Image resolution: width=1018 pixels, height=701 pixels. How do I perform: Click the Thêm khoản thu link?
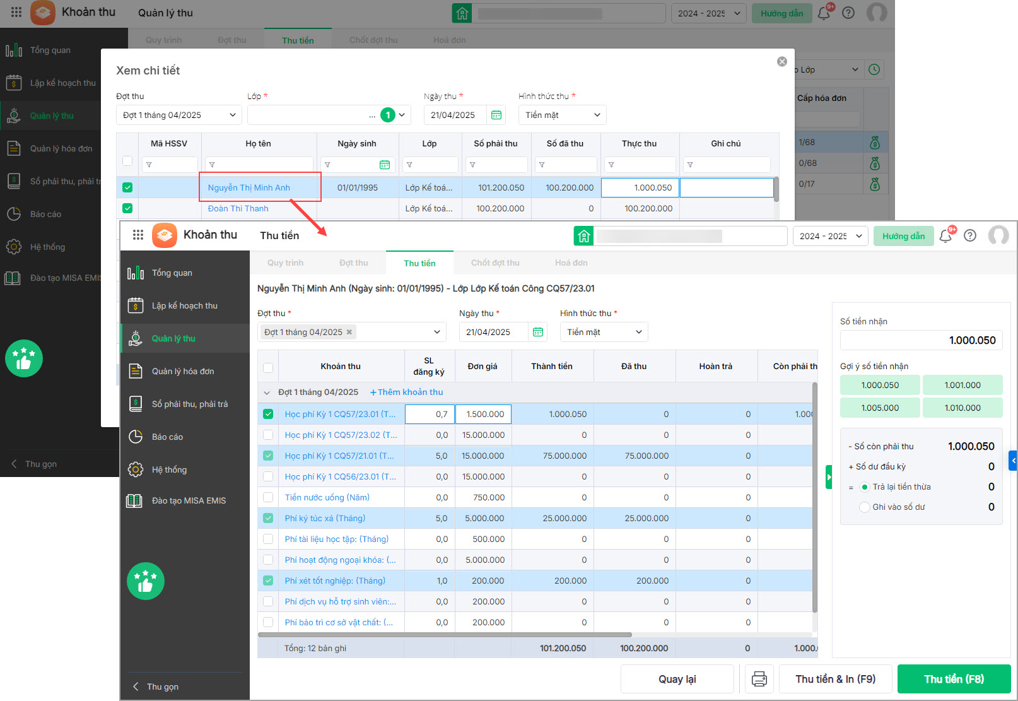(407, 392)
